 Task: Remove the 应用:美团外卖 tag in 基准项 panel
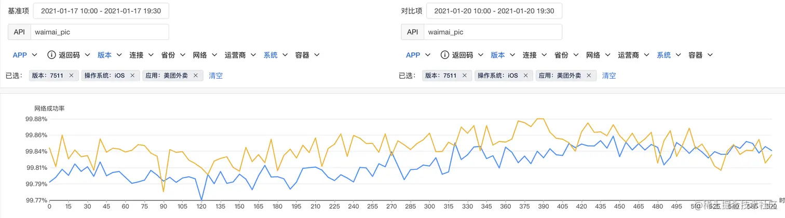(x=195, y=76)
